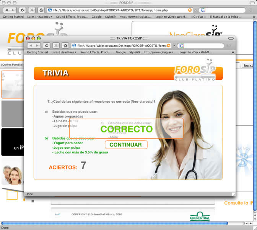Click the scroll left arrow in FOROSIP window
The width and height of the screenshot is (257, 230).
tap(247, 223)
